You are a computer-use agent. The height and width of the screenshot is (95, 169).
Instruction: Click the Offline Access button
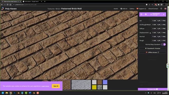coord(153,52)
